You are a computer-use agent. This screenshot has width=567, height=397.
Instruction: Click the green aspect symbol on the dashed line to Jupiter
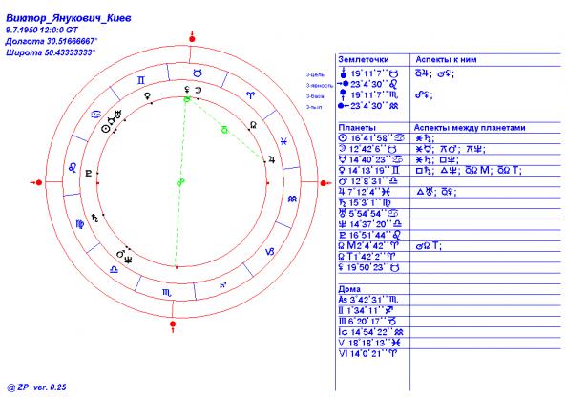[224, 129]
